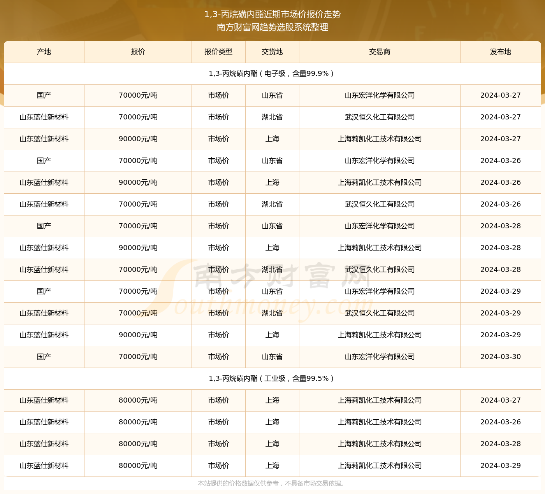The width and height of the screenshot is (545, 494).
Task: Click 市场价 in the 2024-03-30 row
Action: [x=218, y=357]
